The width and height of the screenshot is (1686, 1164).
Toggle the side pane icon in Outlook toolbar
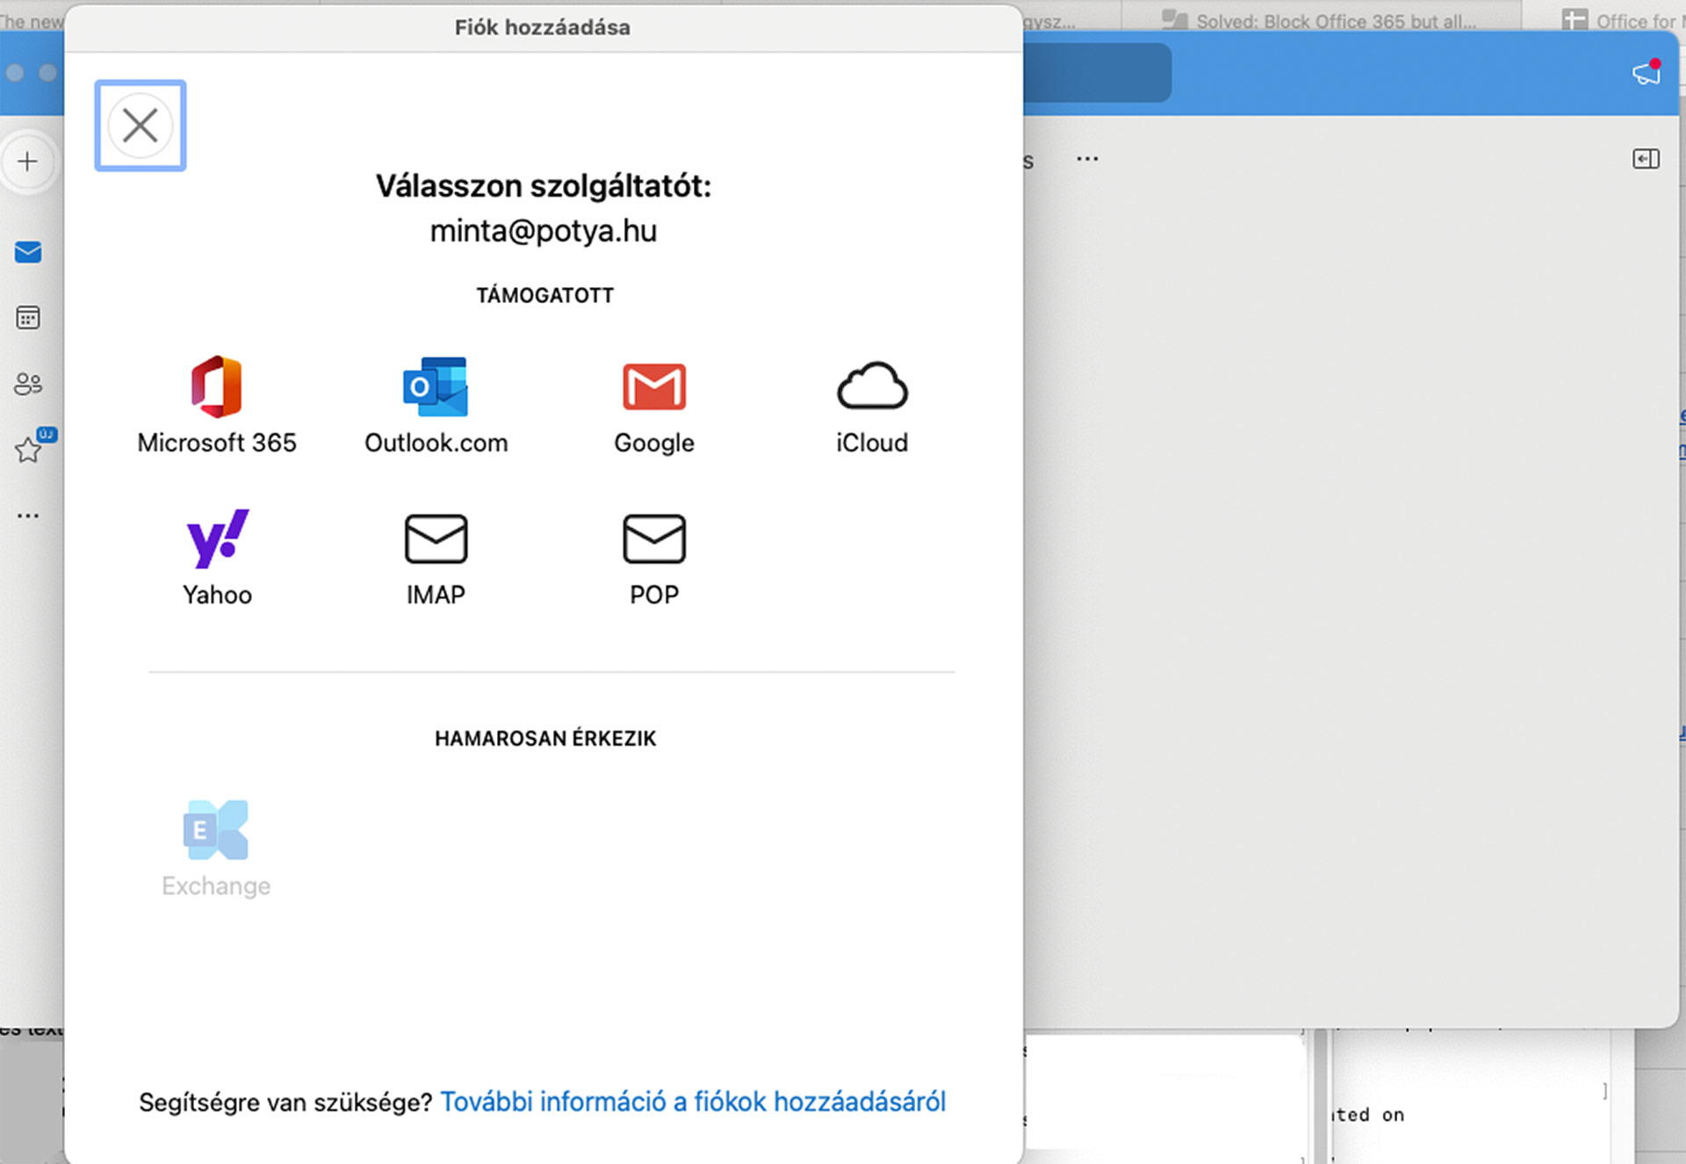pos(1646,159)
